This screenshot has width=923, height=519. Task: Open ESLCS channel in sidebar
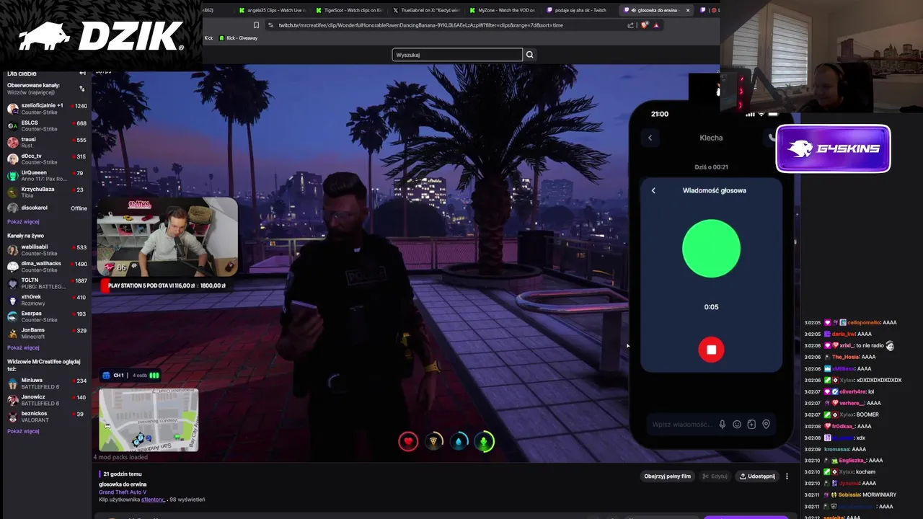tap(47, 125)
